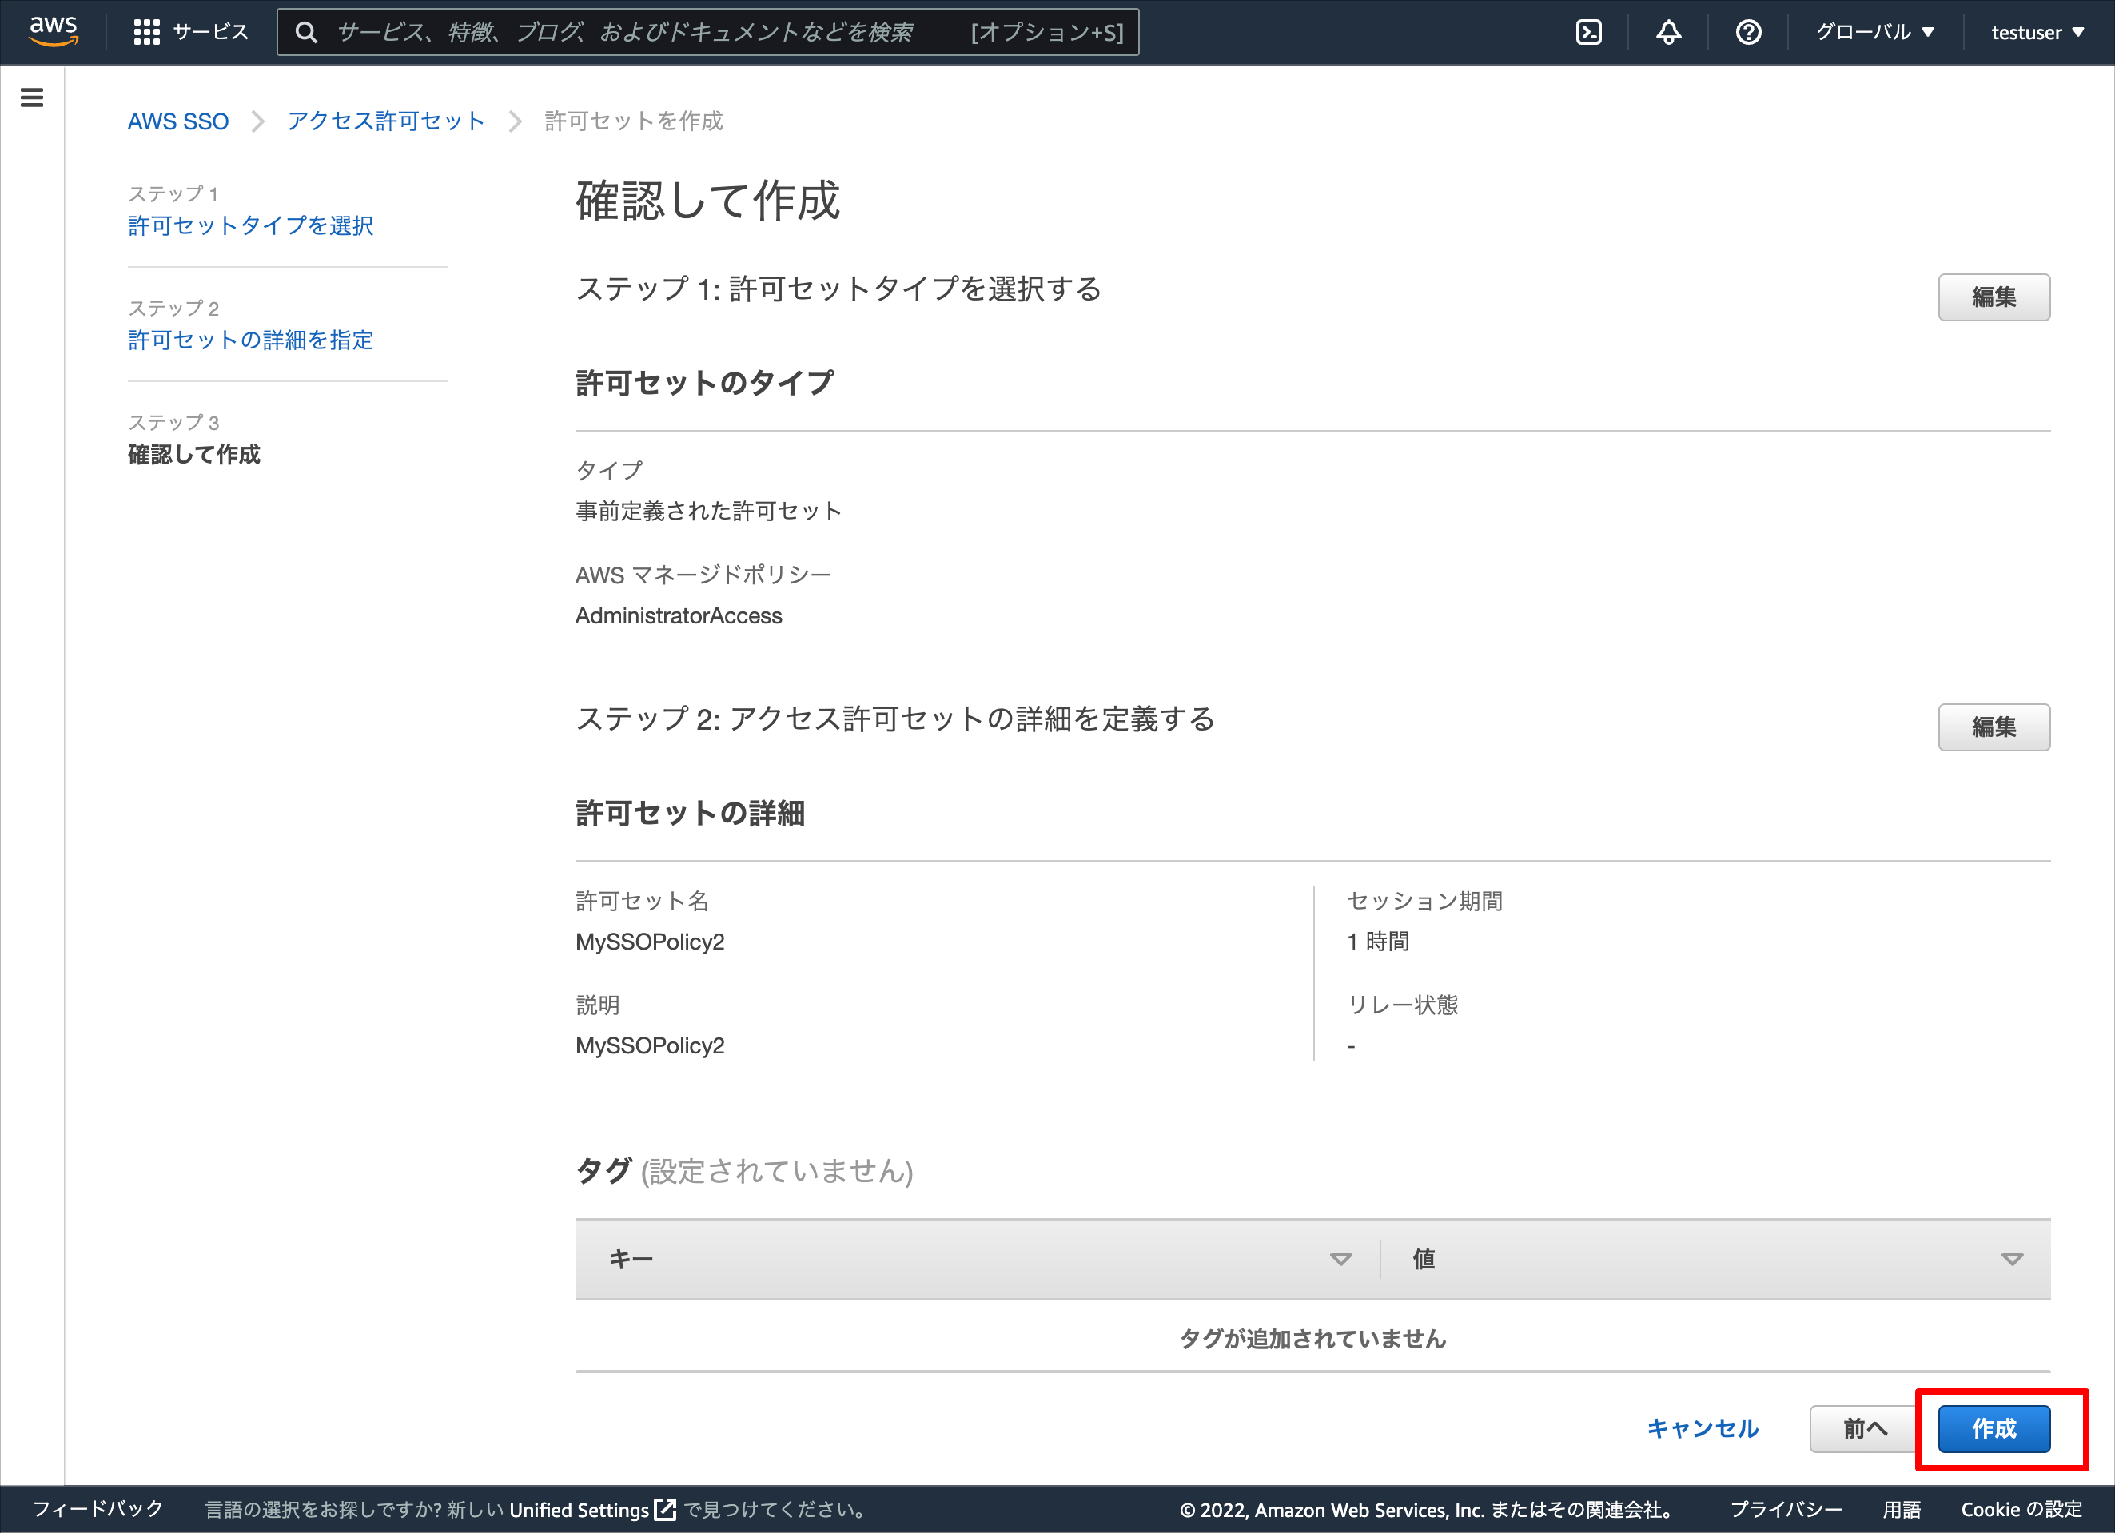
Task: Click 編集 button for Step 1
Action: click(x=1994, y=297)
